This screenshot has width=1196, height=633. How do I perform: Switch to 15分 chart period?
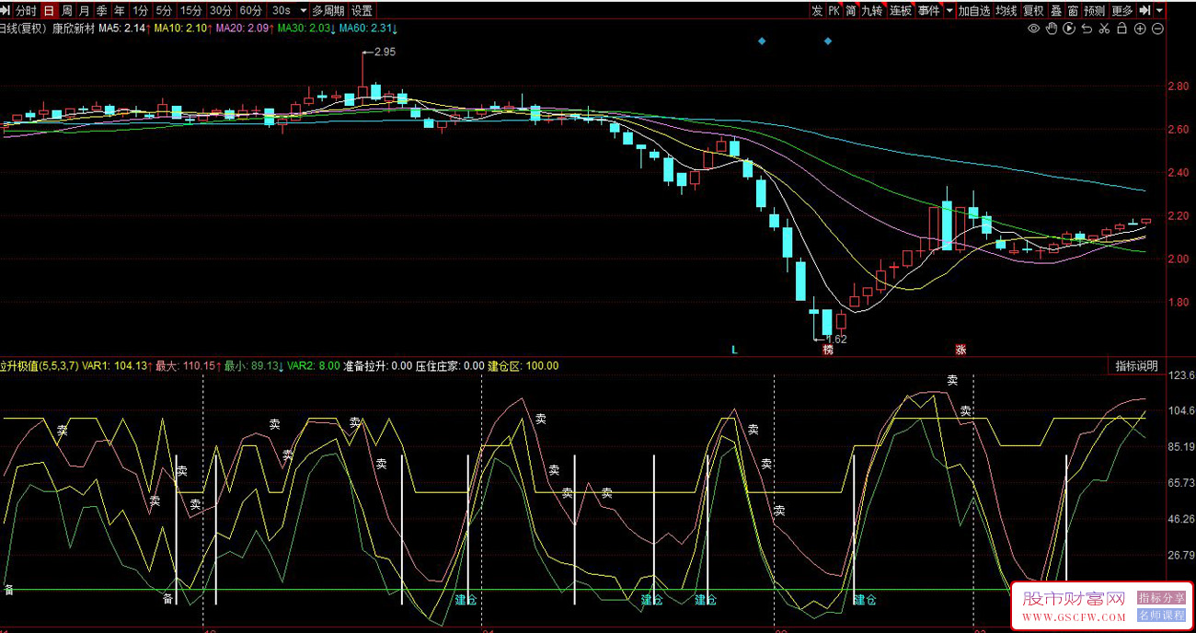190,11
